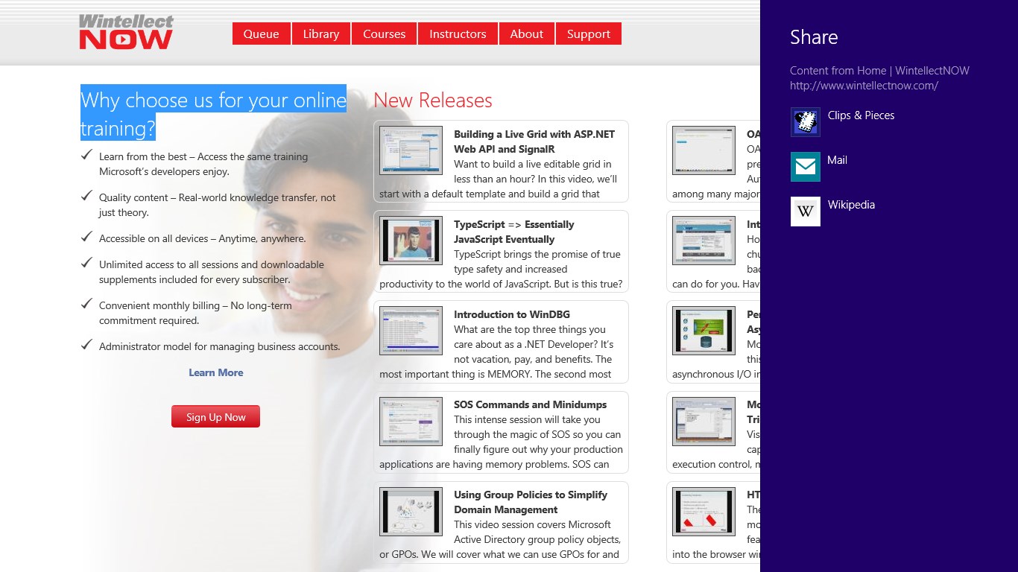Select the Mail envelope icon in Share
Screen dimensions: 1018x572
tap(806, 167)
